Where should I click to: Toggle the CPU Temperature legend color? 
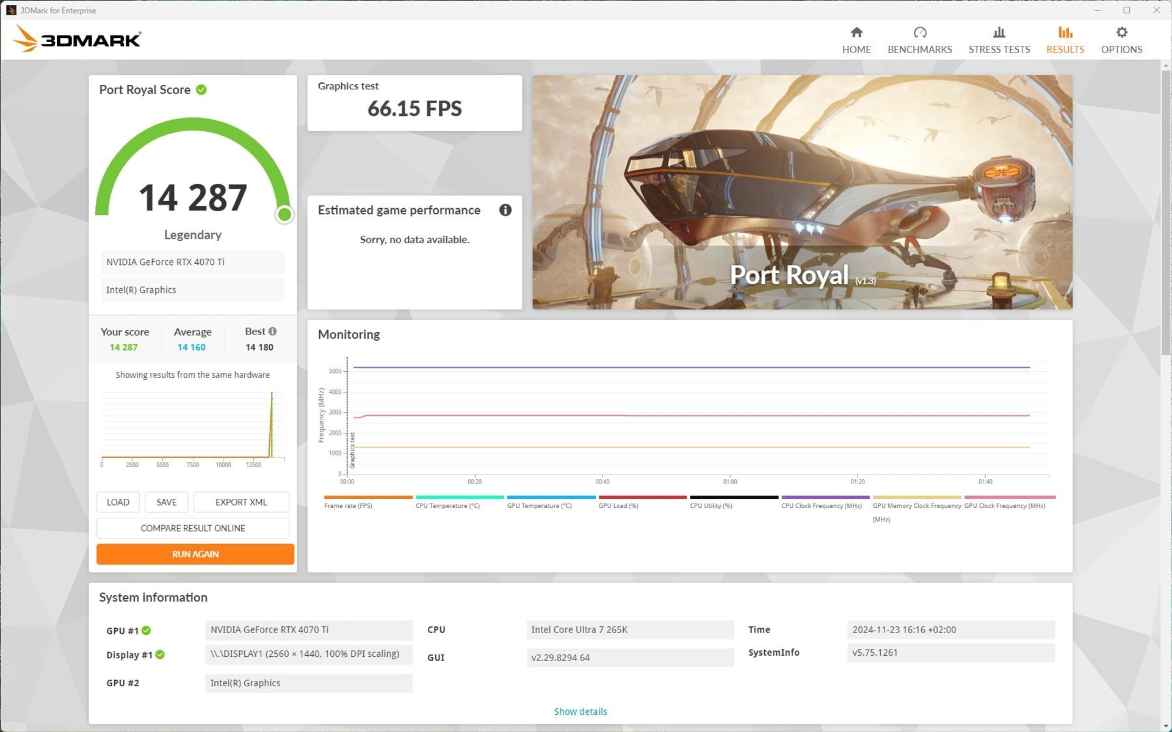click(459, 497)
